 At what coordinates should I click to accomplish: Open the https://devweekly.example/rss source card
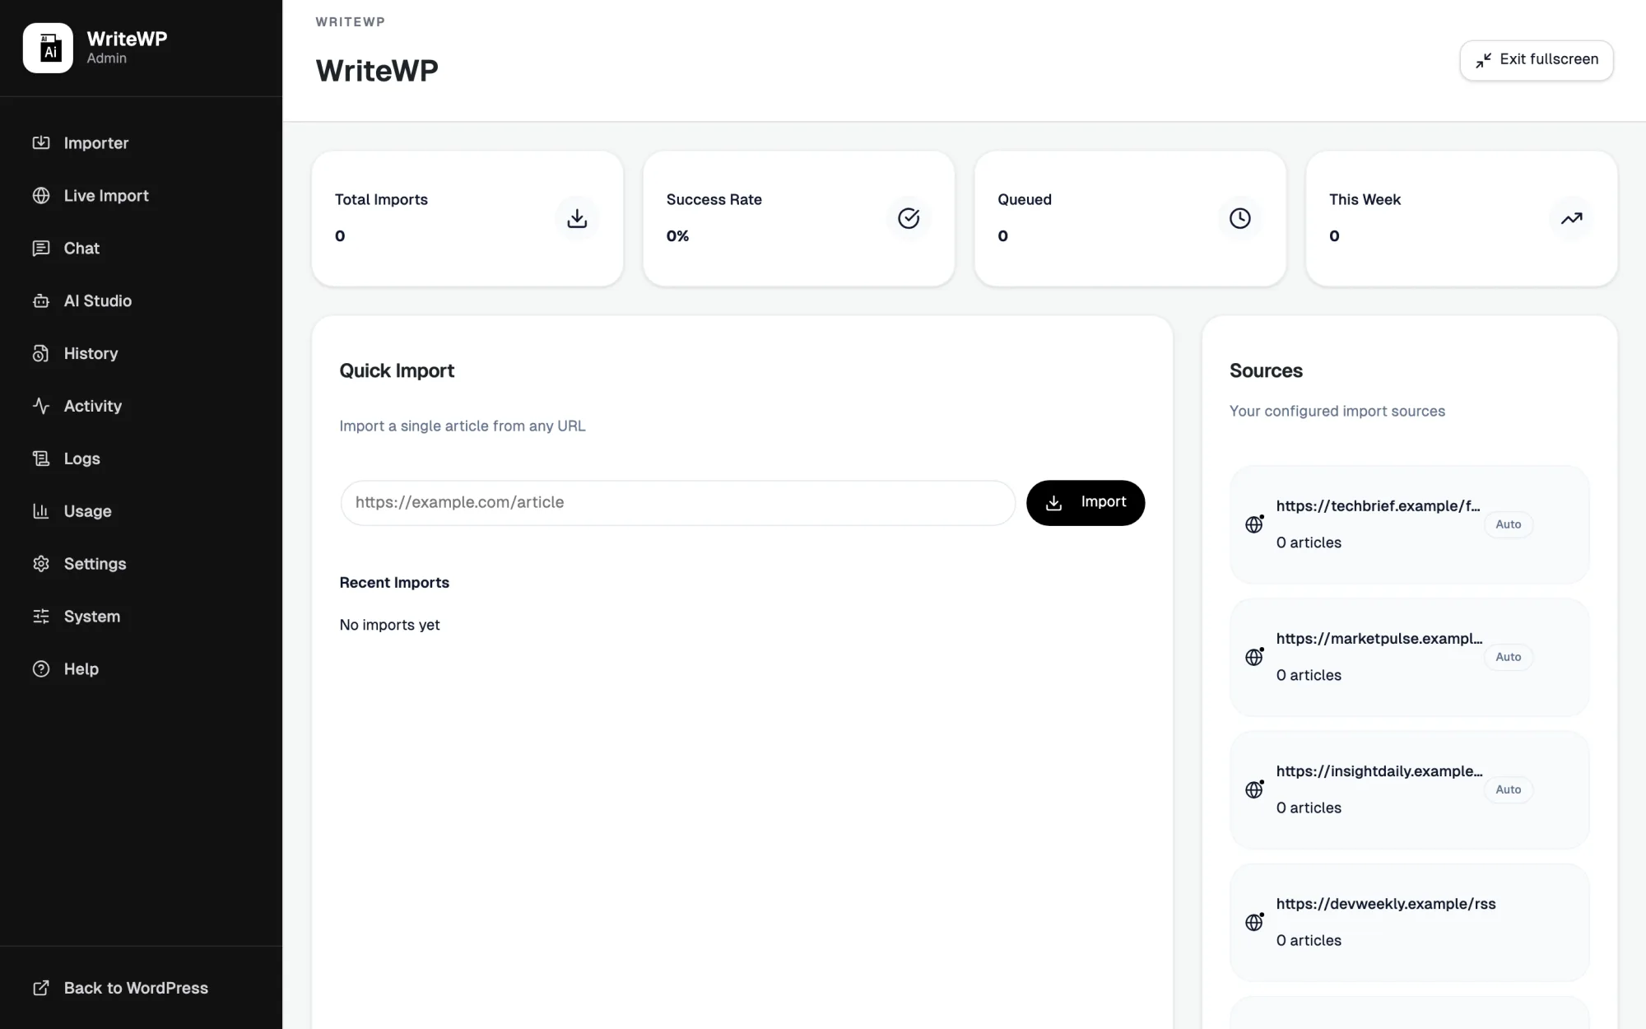pyautogui.click(x=1409, y=922)
